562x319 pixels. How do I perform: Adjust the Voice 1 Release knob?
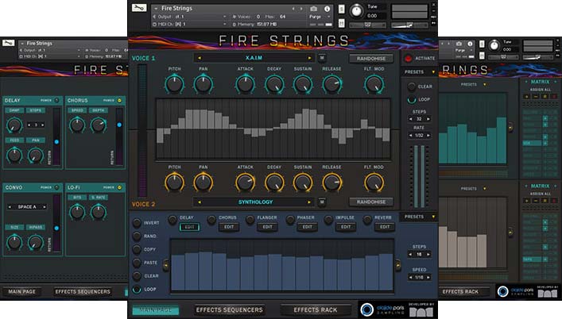click(332, 84)
